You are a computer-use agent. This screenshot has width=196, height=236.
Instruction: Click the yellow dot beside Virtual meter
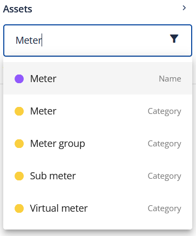(19, 208)
